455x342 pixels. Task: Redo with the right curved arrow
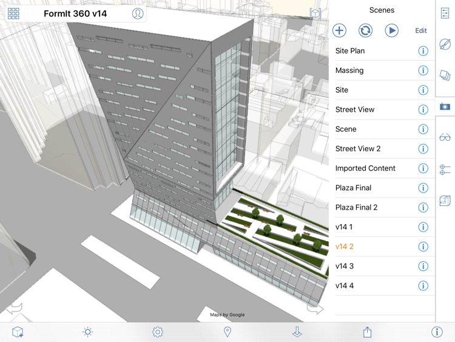315,309
